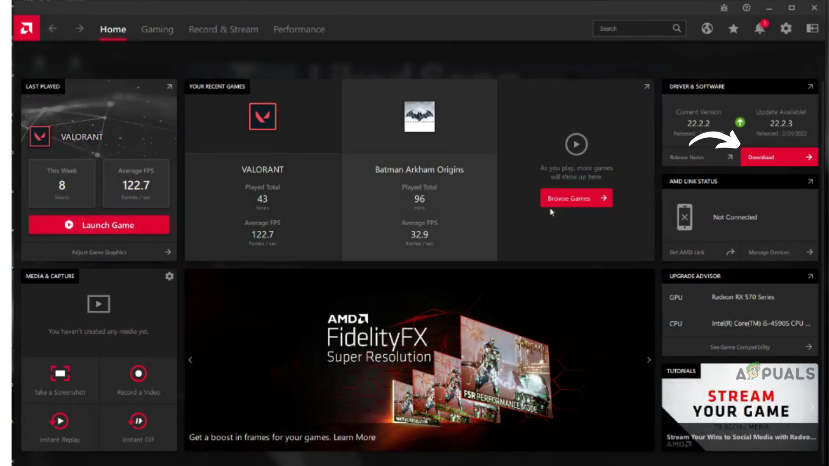This screenshot has height=466, width=829.
Task: Start Record a Video
Action: tap(138, 374)
